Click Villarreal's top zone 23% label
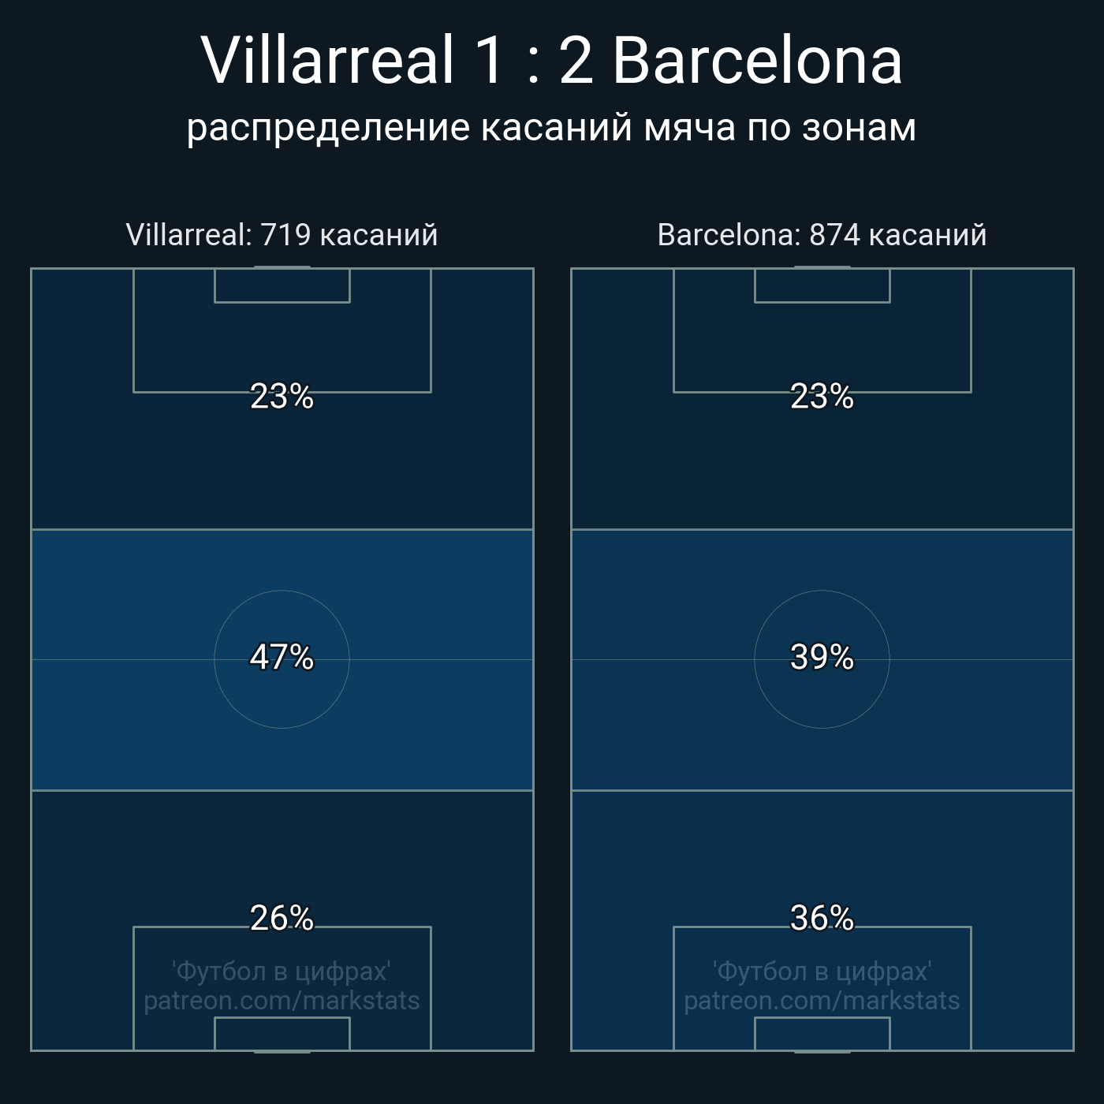The height and width of the screenshot is (1104, 1104). click(x=282, y=397)
